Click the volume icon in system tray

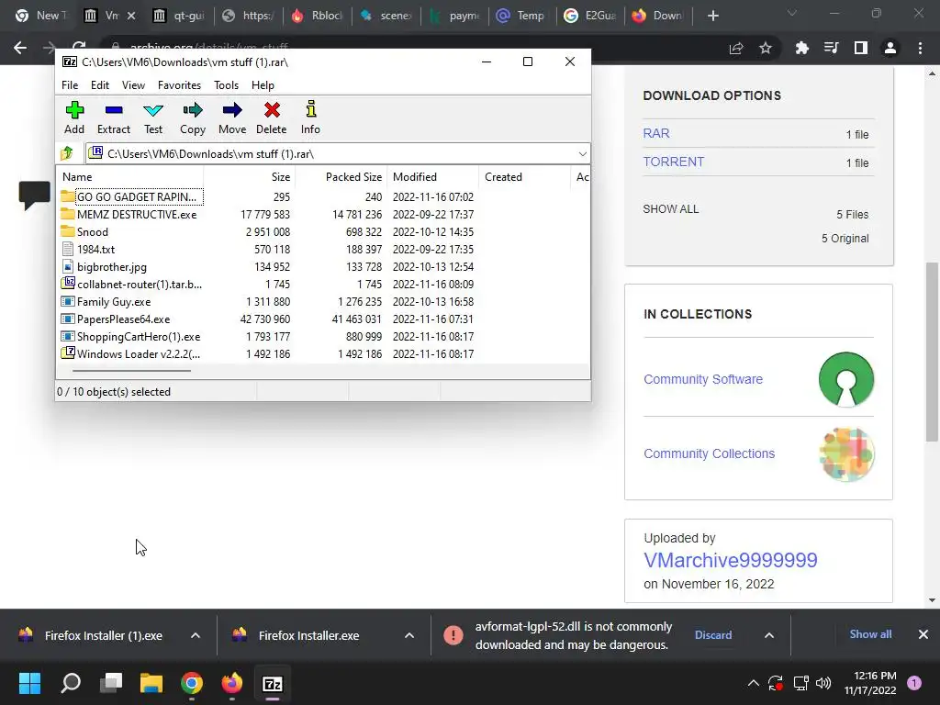pyautogui.click(x=823, y=683)
